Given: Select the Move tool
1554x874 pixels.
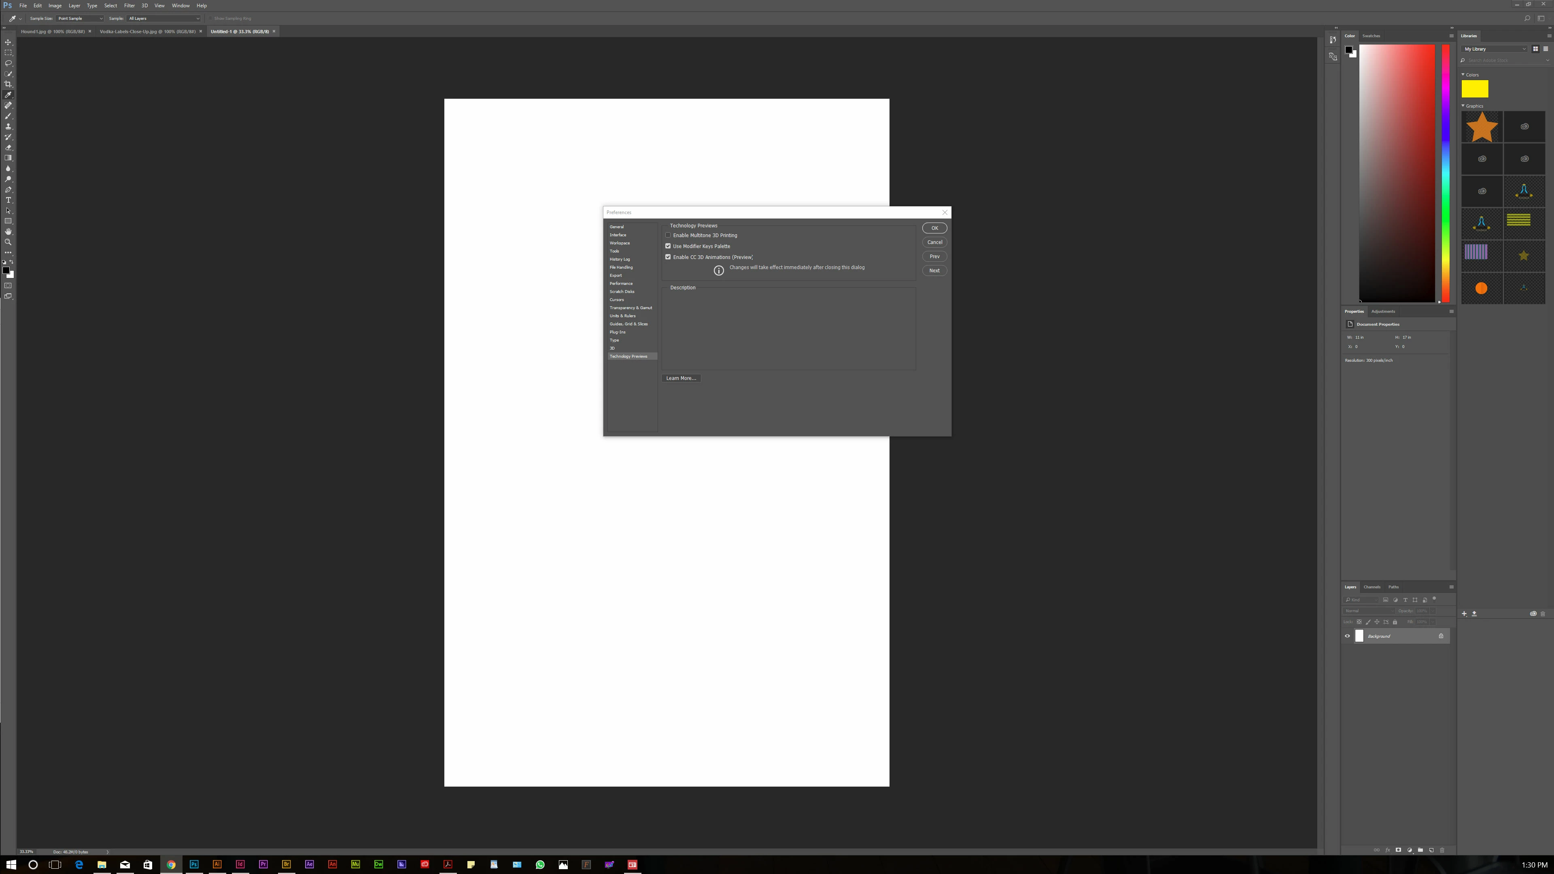Looking at the screenshot, I should click(8, 42).
